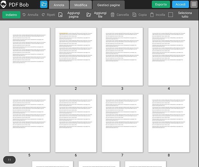
Task: Click the Incolla clipboard icon
Action: point(152,15)
